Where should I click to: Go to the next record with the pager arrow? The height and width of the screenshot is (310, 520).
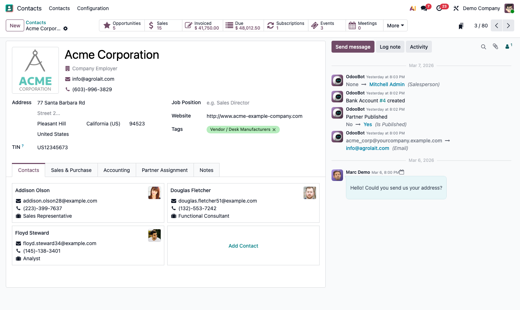pyautogui.click(x=508, y=25)
